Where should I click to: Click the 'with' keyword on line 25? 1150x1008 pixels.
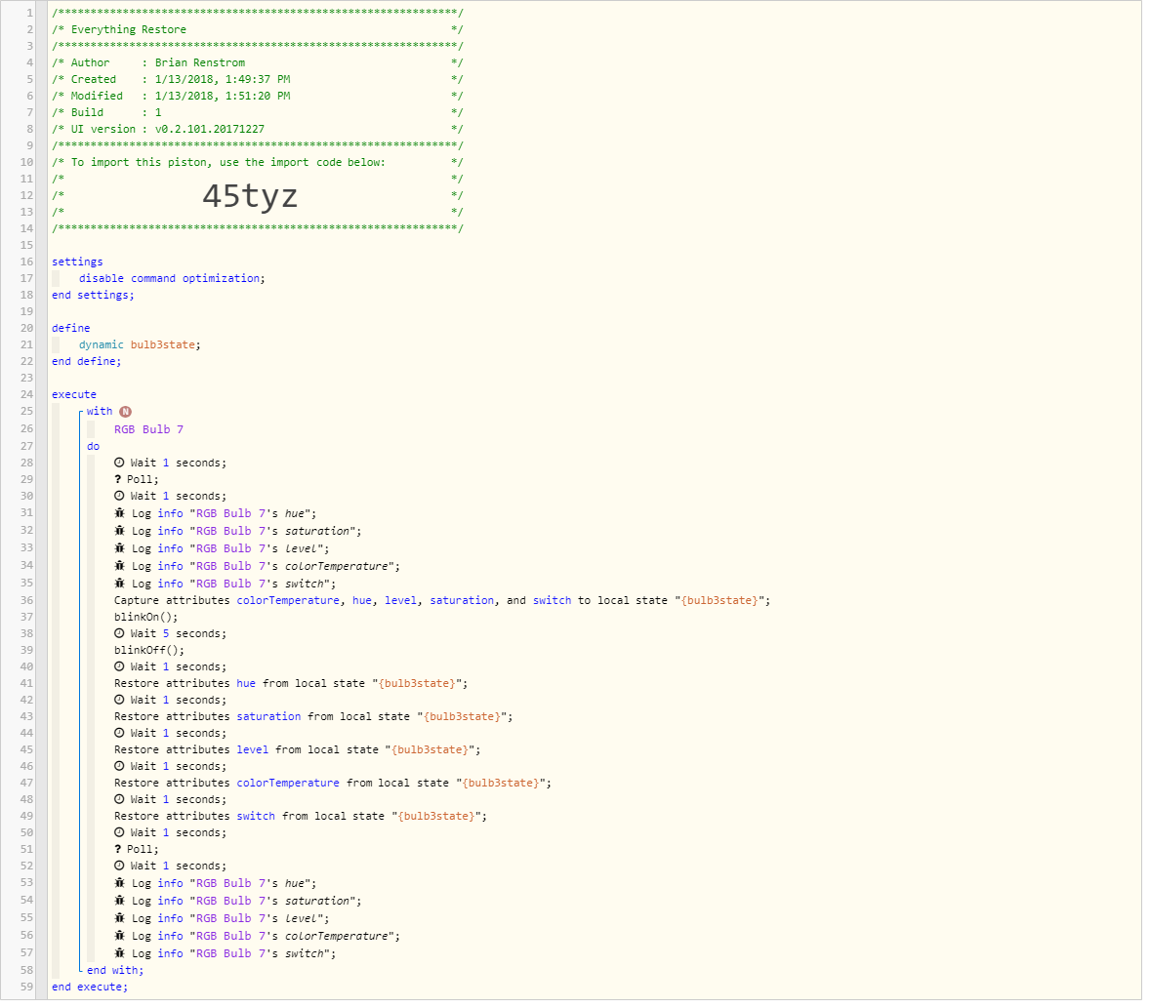point(100,411)
